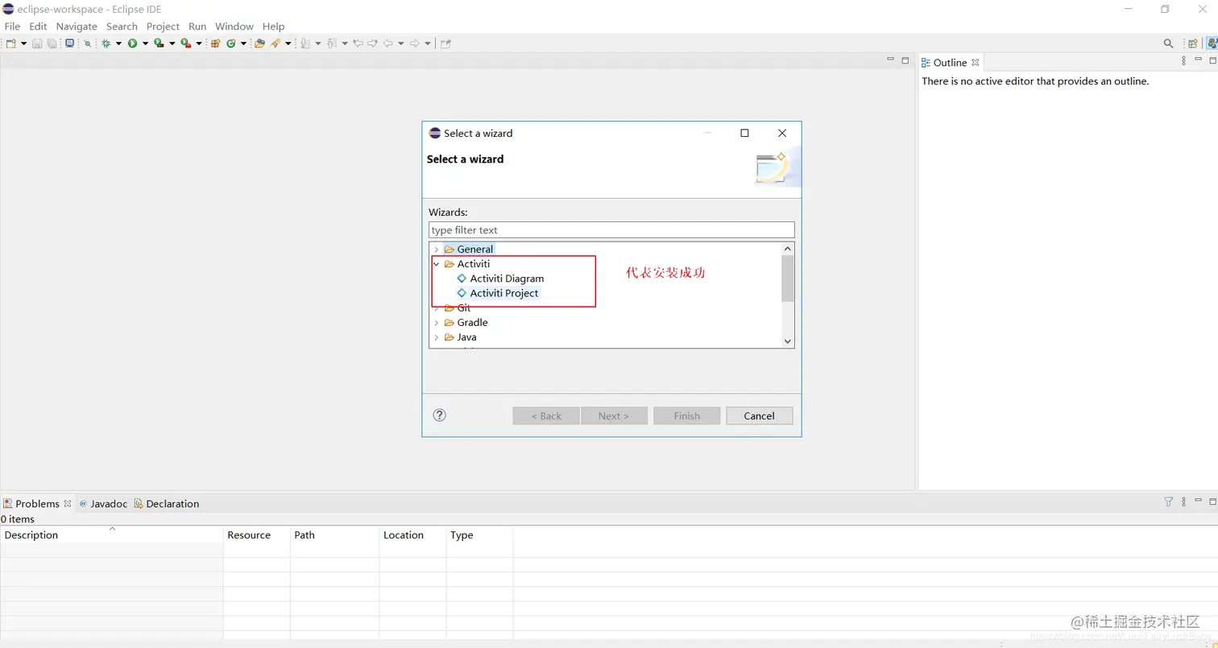Click the Previous Annotation toolbar icon
Viewport: 1218px width, 648px height.
click(332, 43)
